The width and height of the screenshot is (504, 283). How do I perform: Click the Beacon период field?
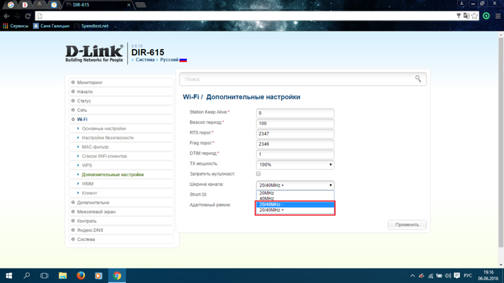coord(295,123)
